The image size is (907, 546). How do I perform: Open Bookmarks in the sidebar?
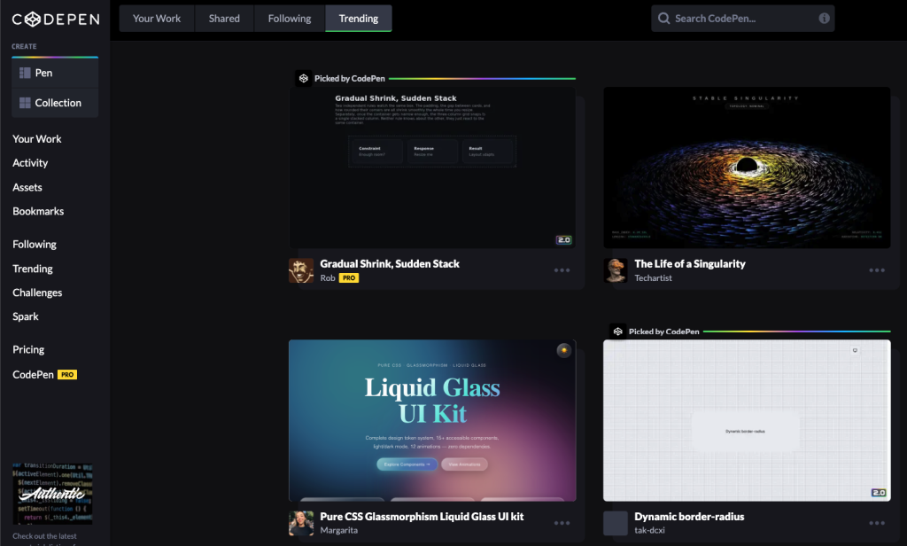38,211
